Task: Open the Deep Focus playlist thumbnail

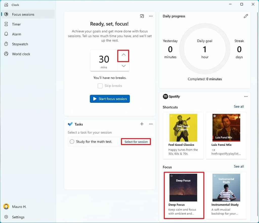Action: (184, 187)
